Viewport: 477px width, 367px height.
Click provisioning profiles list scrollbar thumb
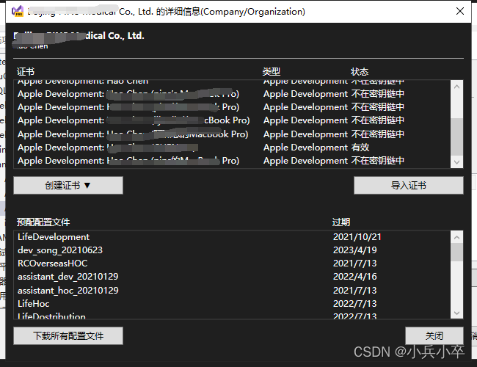456,252
